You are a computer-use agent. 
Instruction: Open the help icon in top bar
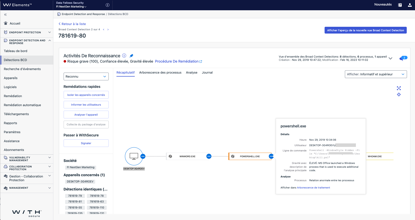[400, 5]
